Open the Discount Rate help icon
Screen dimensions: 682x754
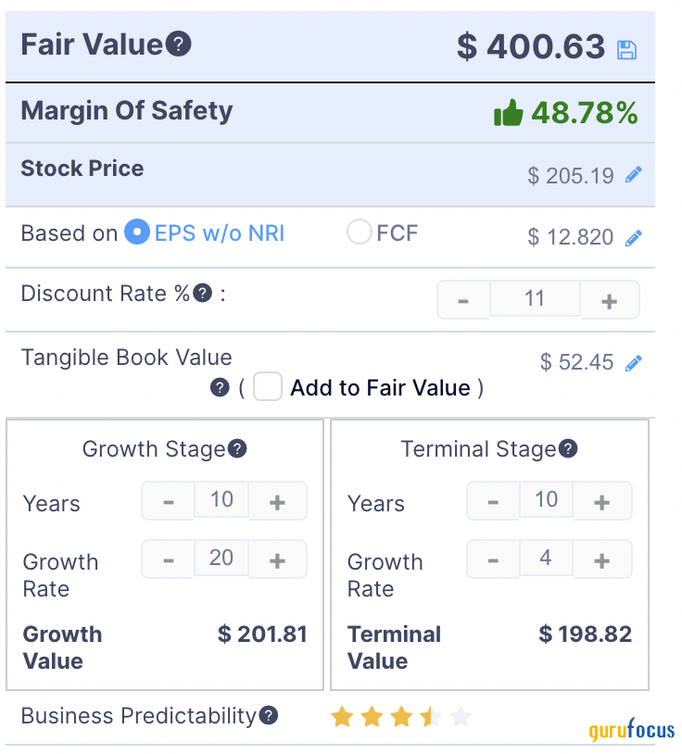[x=203, y=293]
